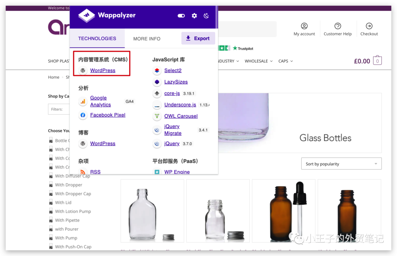This screenshot has height=256, width=397.
Task: Check the With Push-On Cap filter
Action: (51, 247)
